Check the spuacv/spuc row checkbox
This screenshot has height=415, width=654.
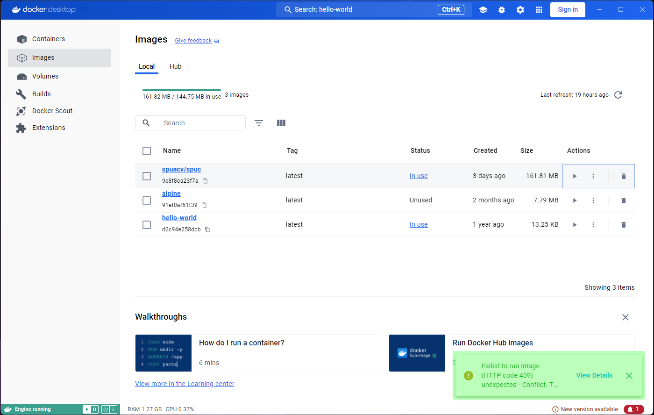(147, 176)
